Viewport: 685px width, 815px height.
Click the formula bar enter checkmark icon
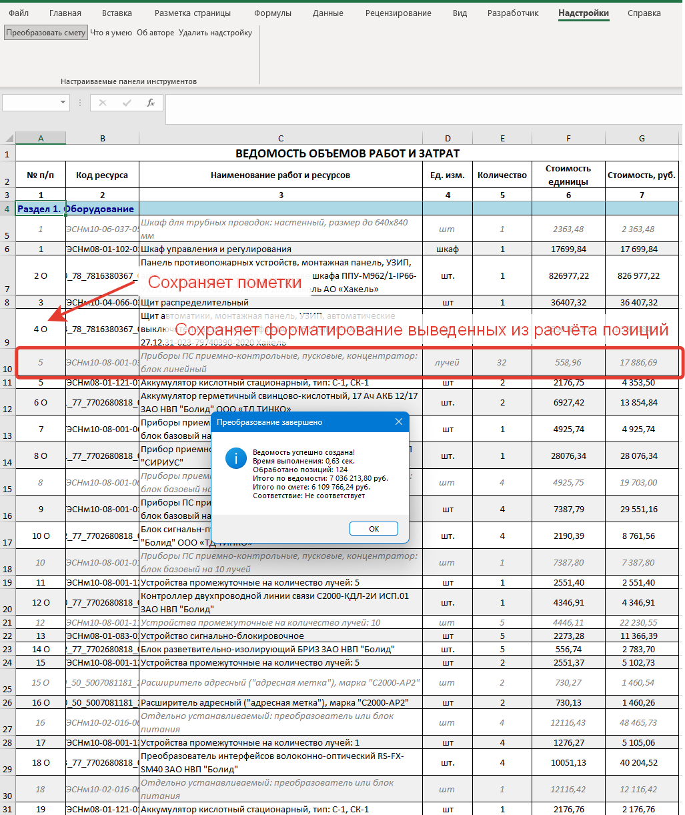click(x=127, y=103)
